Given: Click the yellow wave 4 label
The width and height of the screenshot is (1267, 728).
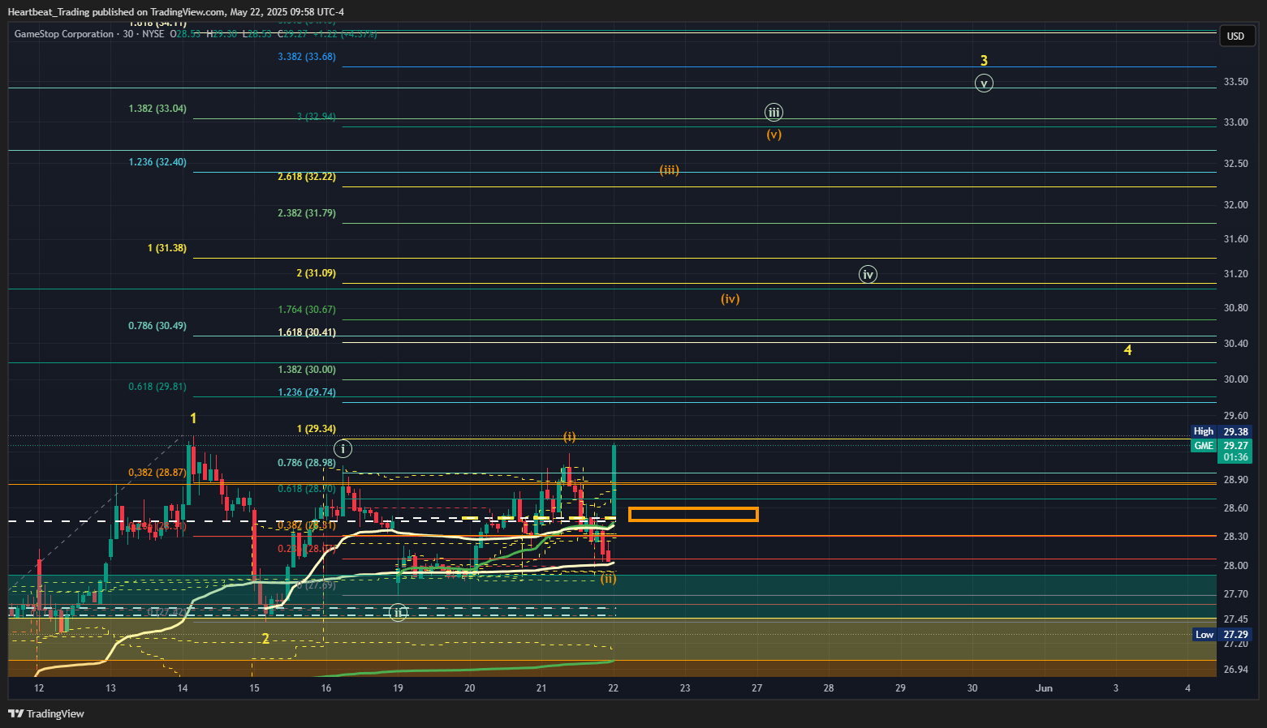Looking at the screenshot, I should [1127, 350].
